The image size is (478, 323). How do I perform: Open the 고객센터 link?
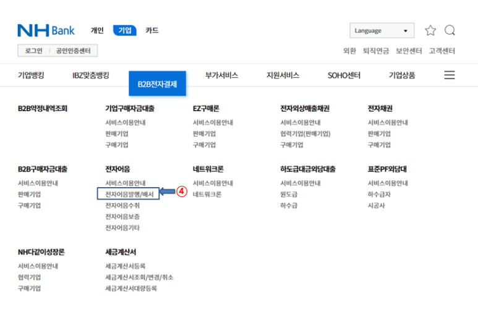(x=442, y=51)
